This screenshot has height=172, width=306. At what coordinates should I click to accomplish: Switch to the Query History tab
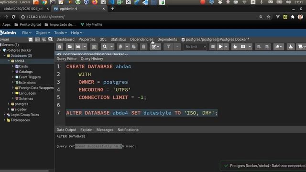(x=92, y=59)
